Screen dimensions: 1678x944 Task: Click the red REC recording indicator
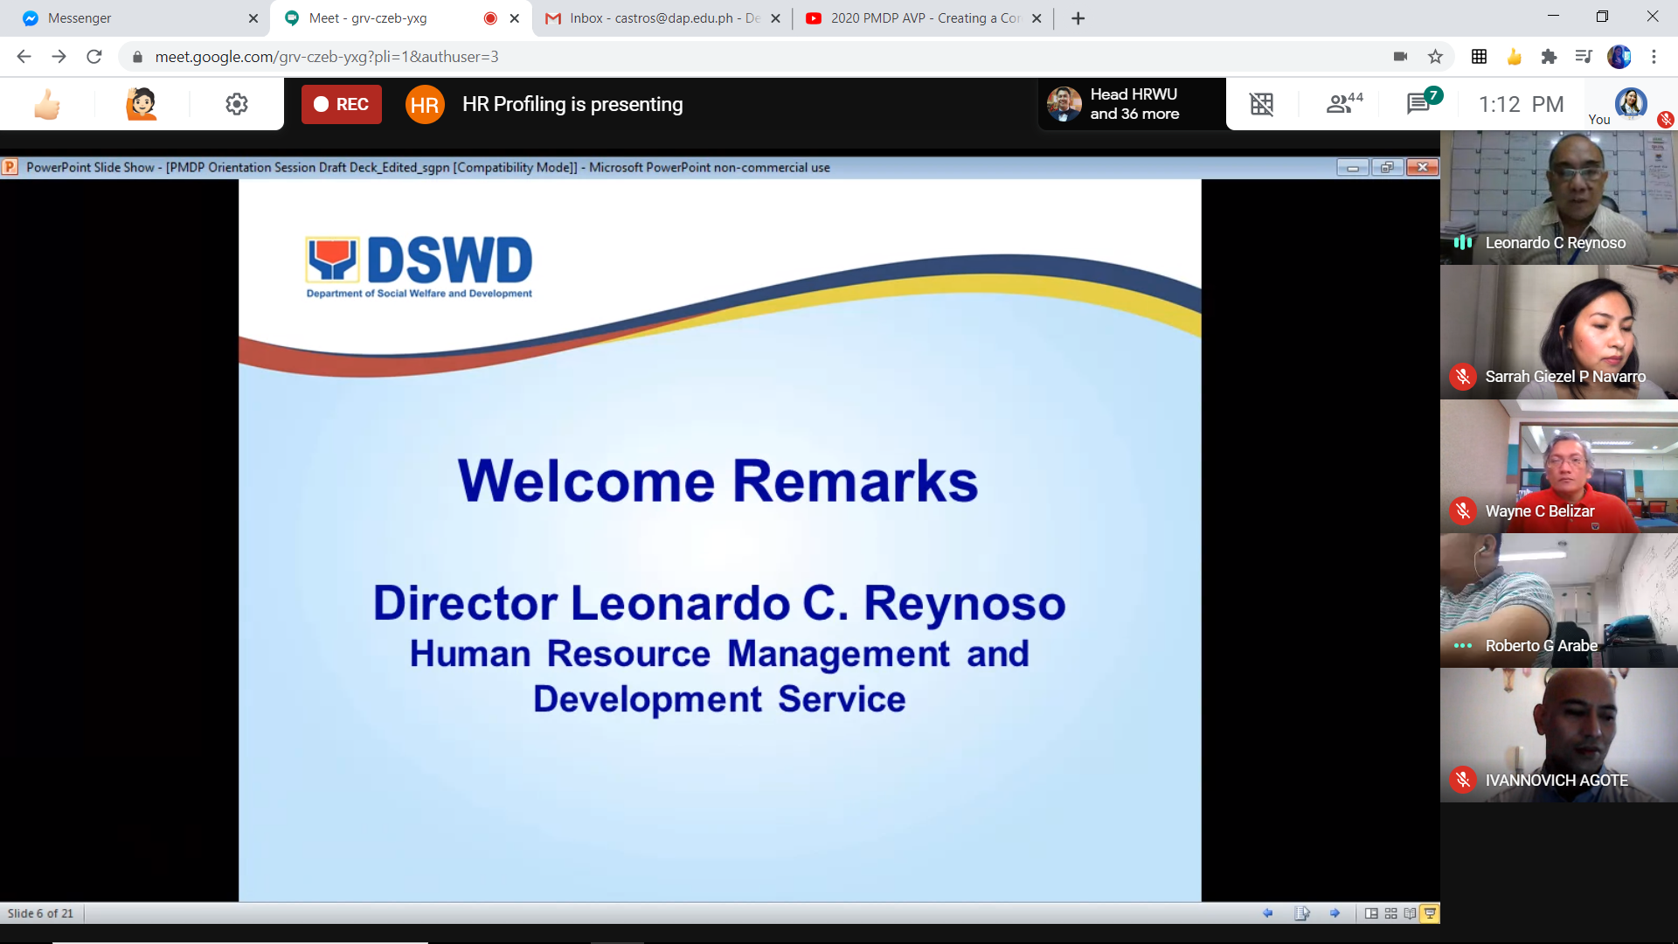pos(342,104)
